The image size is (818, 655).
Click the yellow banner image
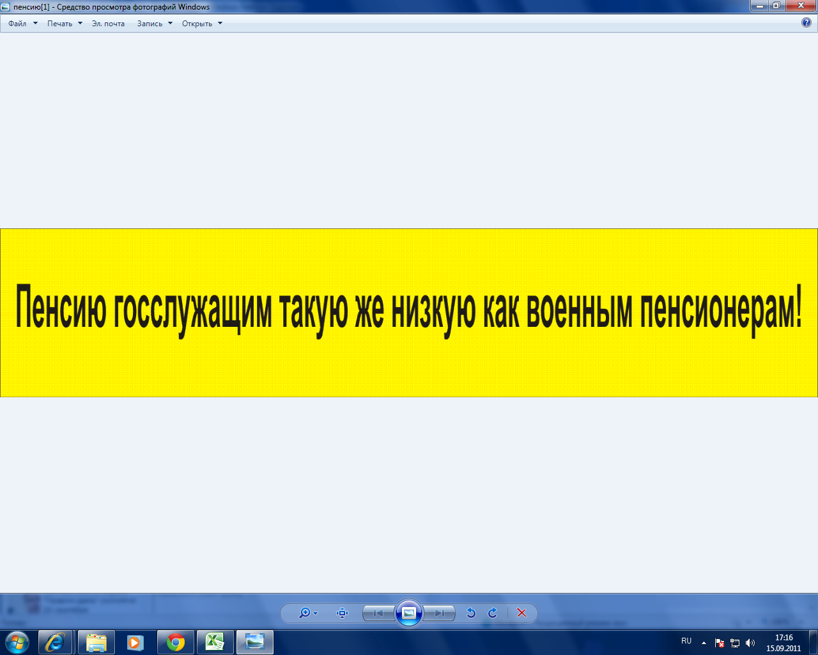pos(409,313)
